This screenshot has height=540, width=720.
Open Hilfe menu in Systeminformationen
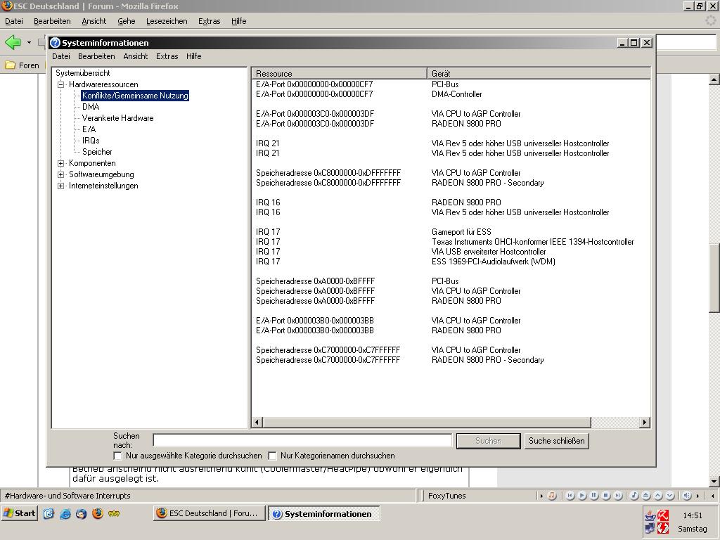pos(194,56)
